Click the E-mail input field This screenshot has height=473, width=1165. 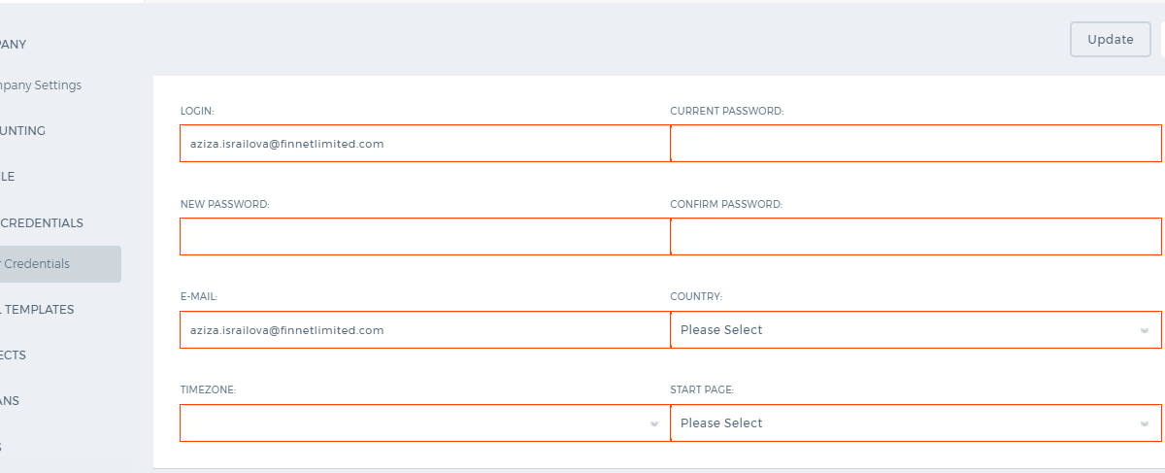tap(425, 330)
